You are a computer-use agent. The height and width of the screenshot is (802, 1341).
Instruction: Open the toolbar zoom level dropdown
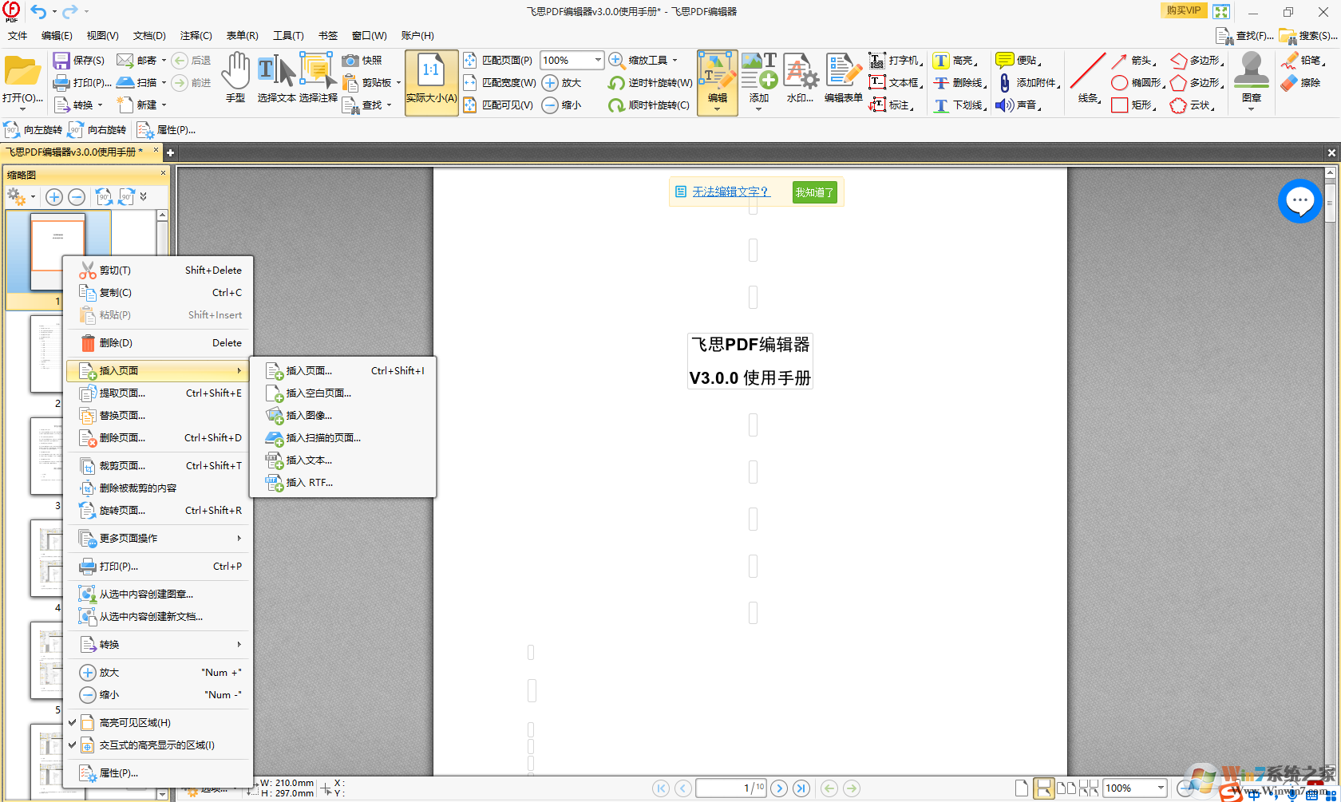(597, 60)
